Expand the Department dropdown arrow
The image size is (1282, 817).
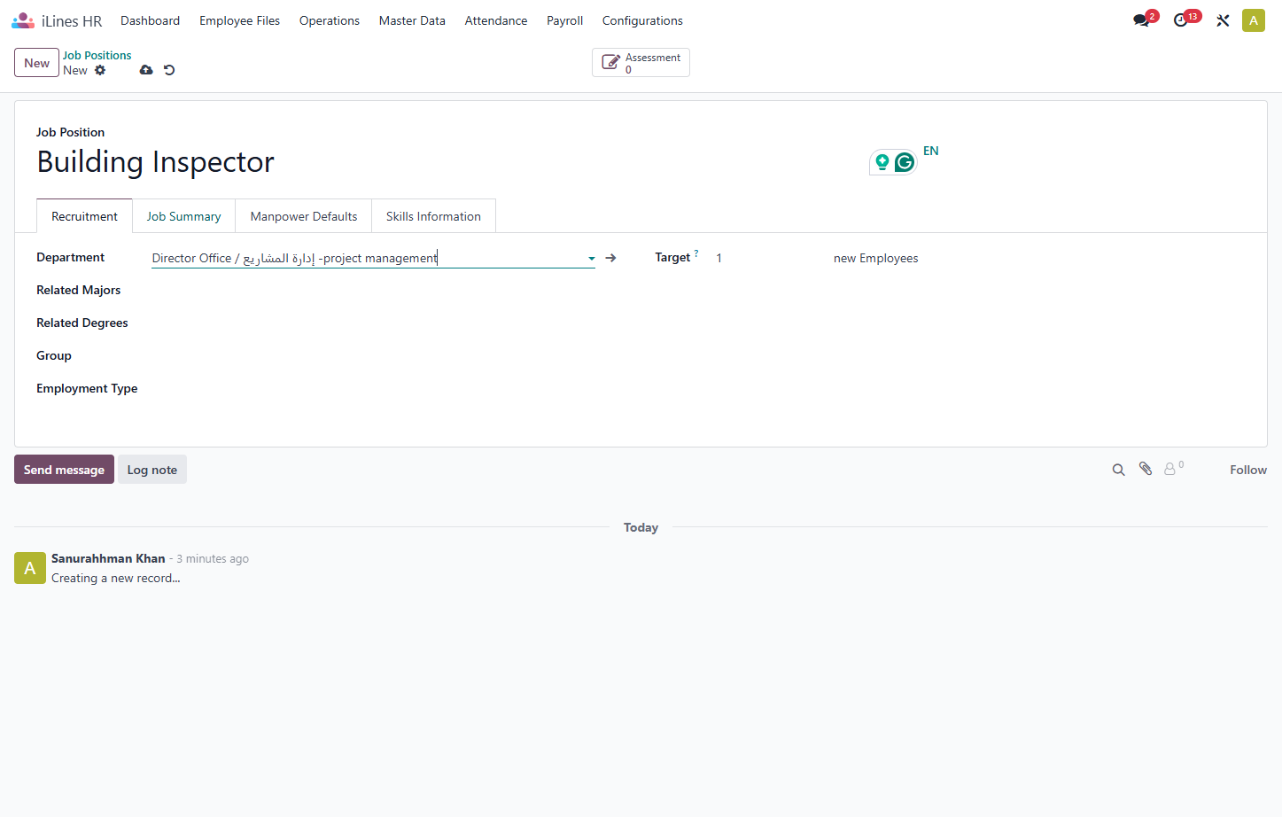coord(591,259)
